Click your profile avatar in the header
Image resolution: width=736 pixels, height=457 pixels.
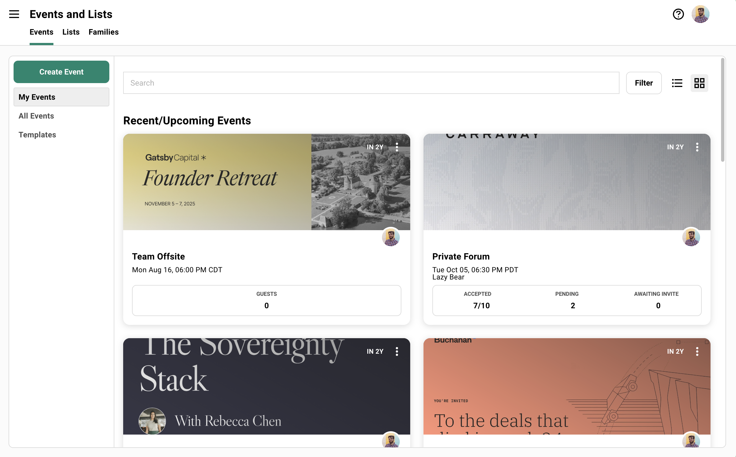click(701, 14)
